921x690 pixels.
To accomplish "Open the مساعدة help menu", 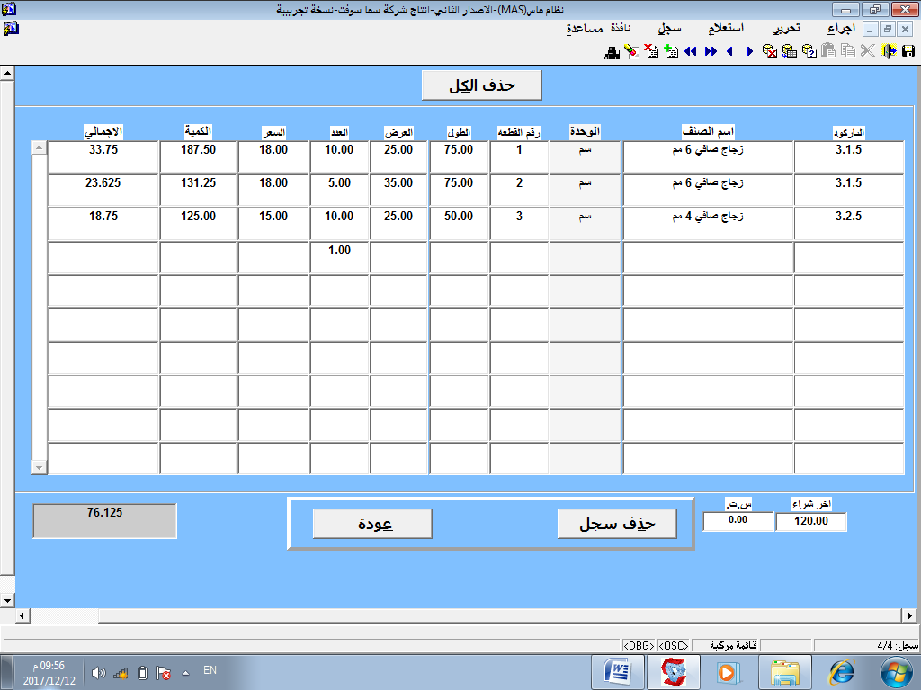I will (x=584, y=29).
